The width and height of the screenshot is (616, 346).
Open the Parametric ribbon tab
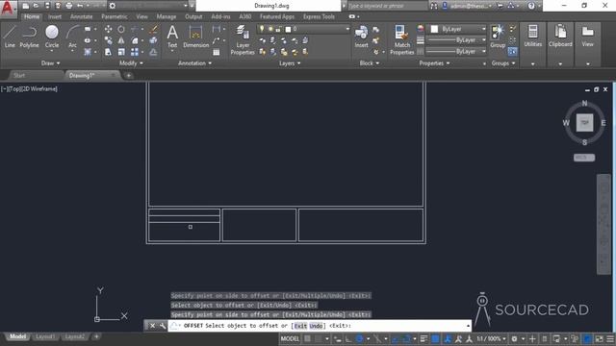pos(115,17)
